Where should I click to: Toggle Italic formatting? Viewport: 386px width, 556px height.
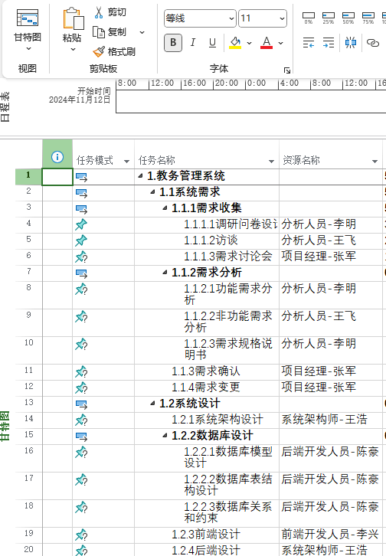[193, 43]
